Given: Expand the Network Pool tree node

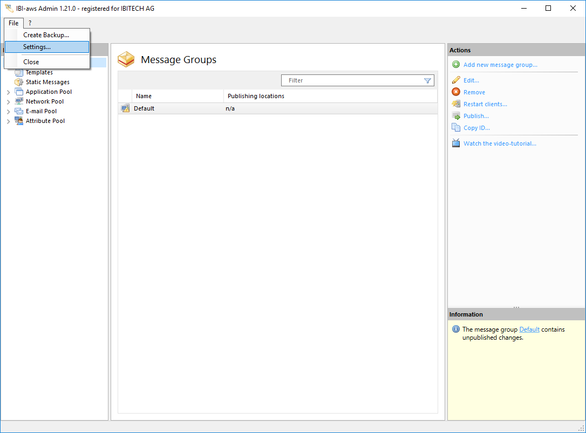Looking at the screenshot, I should pos(8,102).
